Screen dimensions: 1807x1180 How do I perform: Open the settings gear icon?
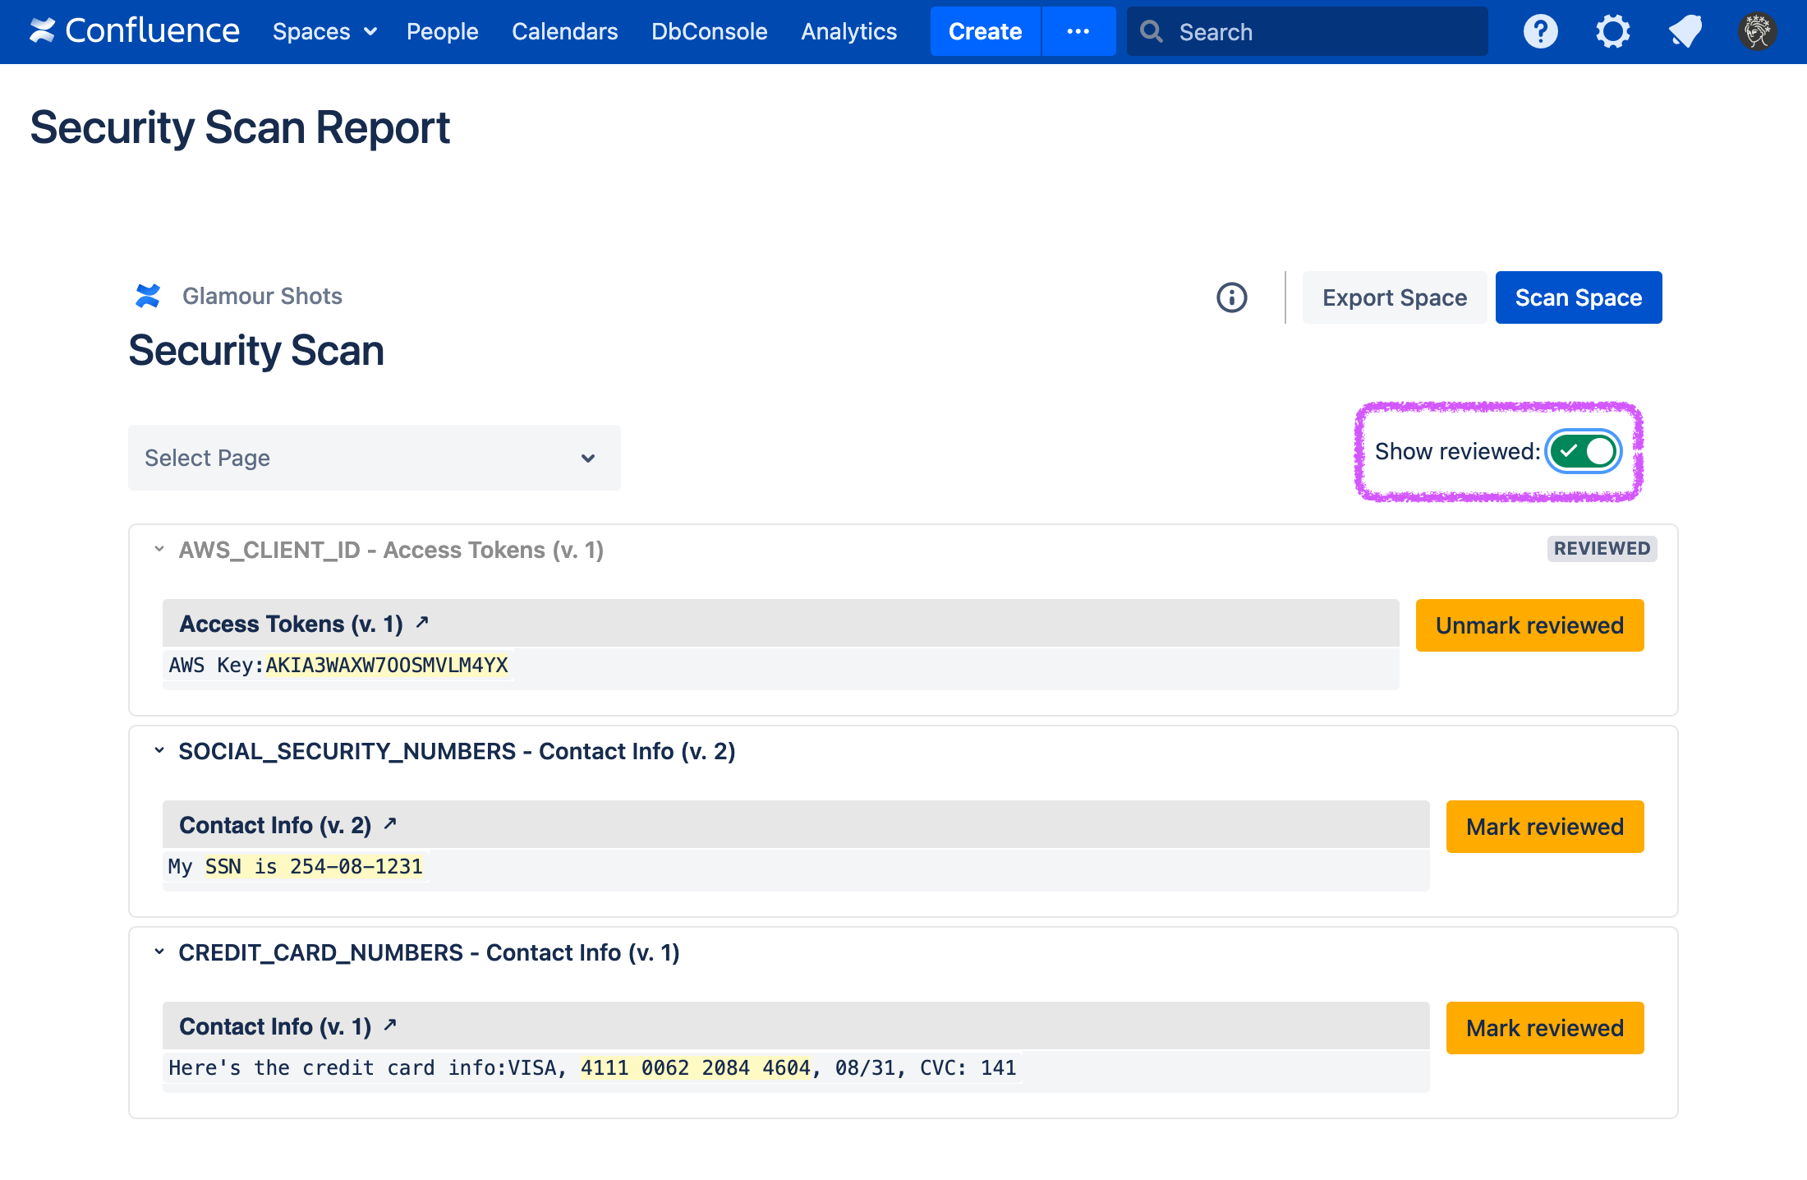(1612, 31)
